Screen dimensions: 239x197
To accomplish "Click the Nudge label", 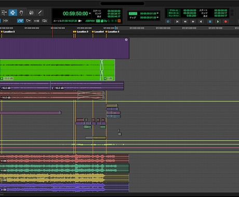I will tap(133, 18).
